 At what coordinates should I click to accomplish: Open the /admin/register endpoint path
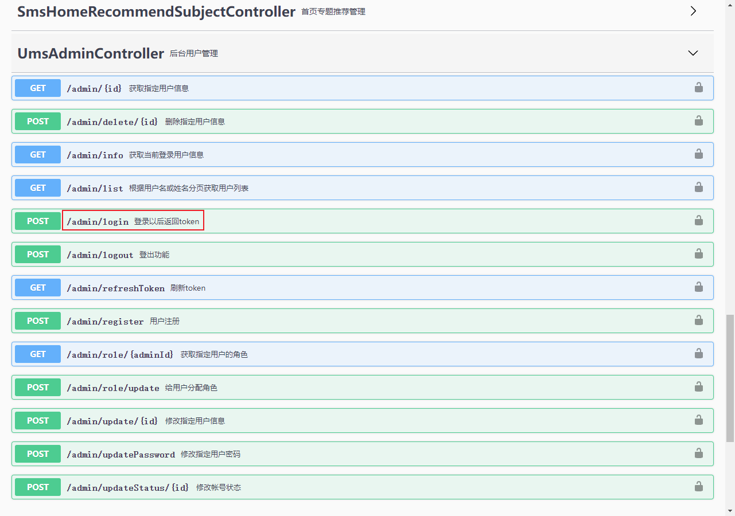click(105, 321)
